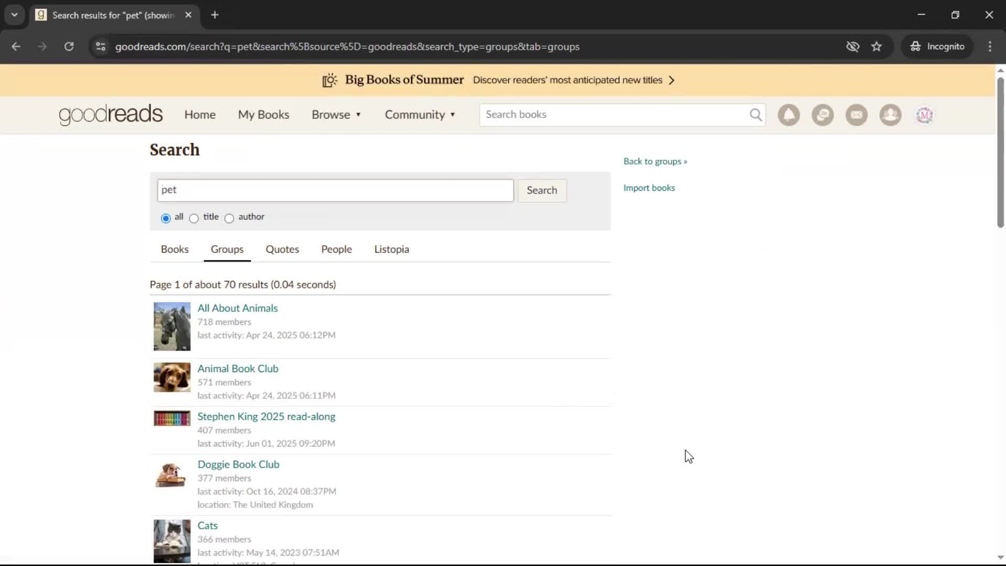Click the Cats group thumbnail
The width and height of the screenshot is (1006, 566).
tap(172, 541)
